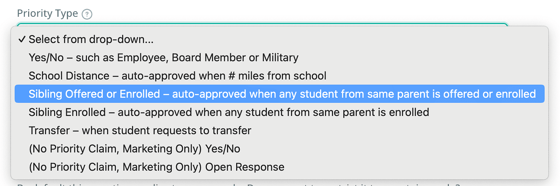Select Yes/No Employee, Board Member or Military
Screen dimensions: 560x186
(163, 58)
